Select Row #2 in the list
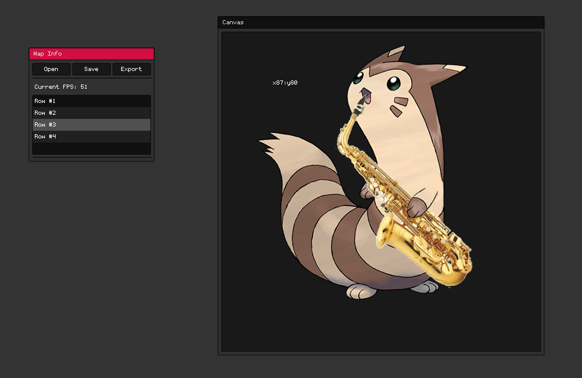 click(91, 113)
